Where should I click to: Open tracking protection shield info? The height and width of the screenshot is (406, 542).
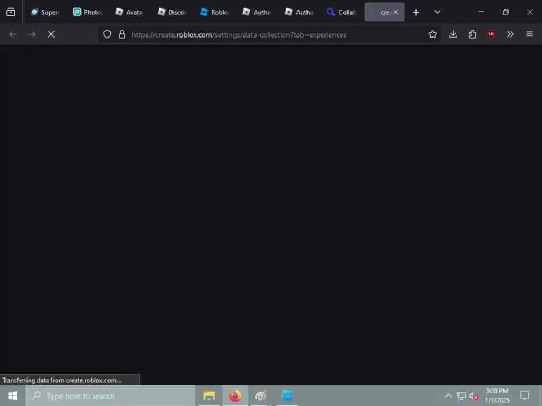[x=107, y=34]
